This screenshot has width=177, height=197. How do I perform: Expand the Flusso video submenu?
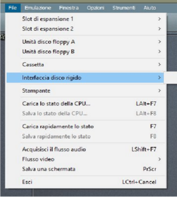[x=85, y=159]
